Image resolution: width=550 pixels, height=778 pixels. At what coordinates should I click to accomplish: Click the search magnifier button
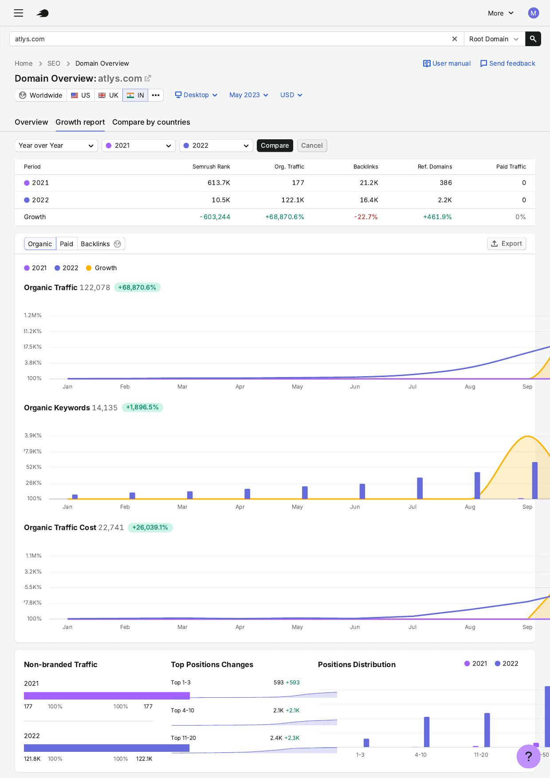click(x=533, y=39)
